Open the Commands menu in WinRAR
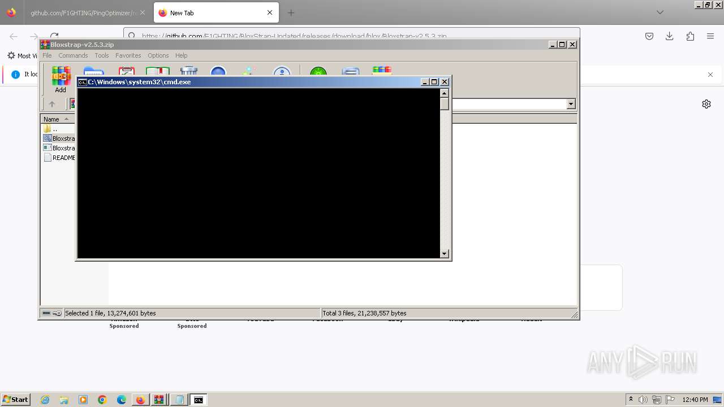 pos(73,55)
